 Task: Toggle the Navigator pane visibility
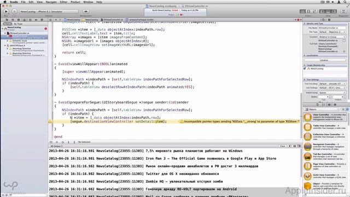(x=322, y=11)
